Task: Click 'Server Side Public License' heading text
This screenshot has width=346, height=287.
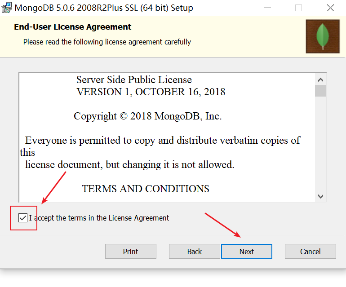Action: [134, 79]
